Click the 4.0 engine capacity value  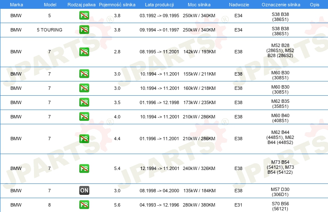click(x=117, y=117)
